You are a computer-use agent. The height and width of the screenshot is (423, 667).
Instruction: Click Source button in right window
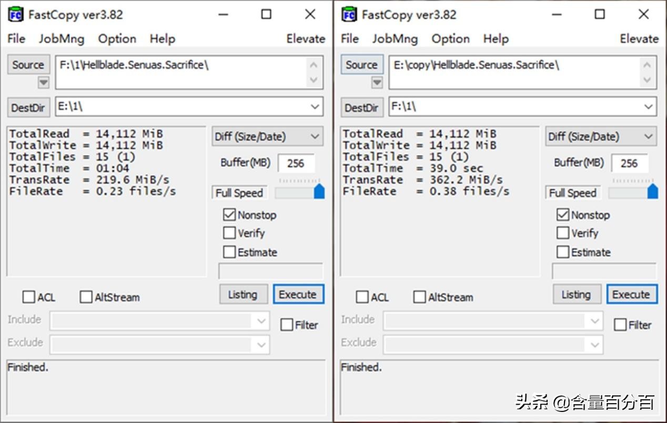pos(362,65)
